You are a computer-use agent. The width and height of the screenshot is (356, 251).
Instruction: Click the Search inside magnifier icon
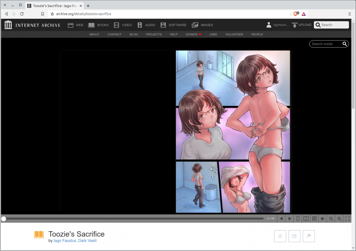tap(345, 44)
